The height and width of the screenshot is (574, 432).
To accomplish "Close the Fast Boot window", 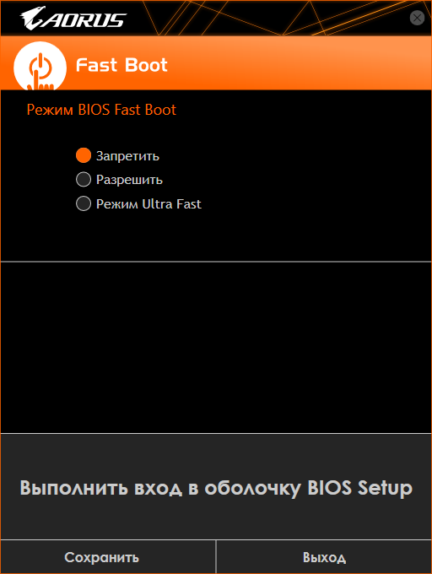I will click(x=417, y=18).
